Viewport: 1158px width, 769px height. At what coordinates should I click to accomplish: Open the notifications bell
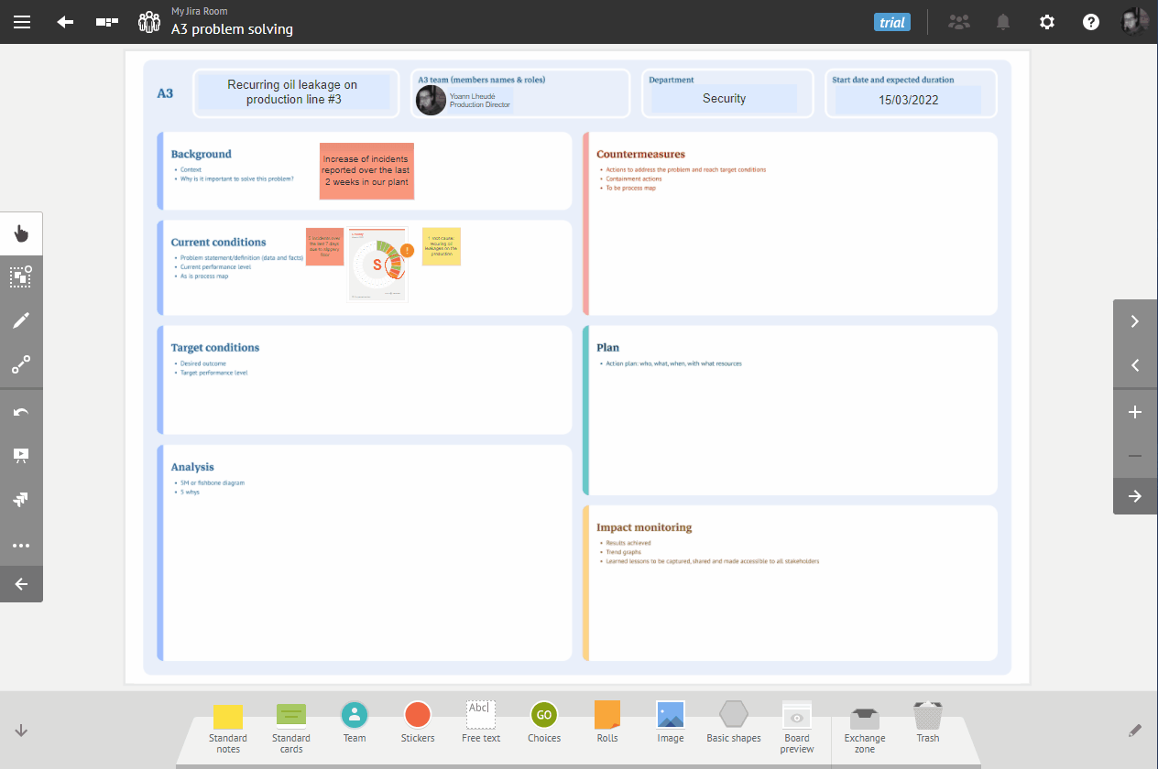pos(1003,22)
